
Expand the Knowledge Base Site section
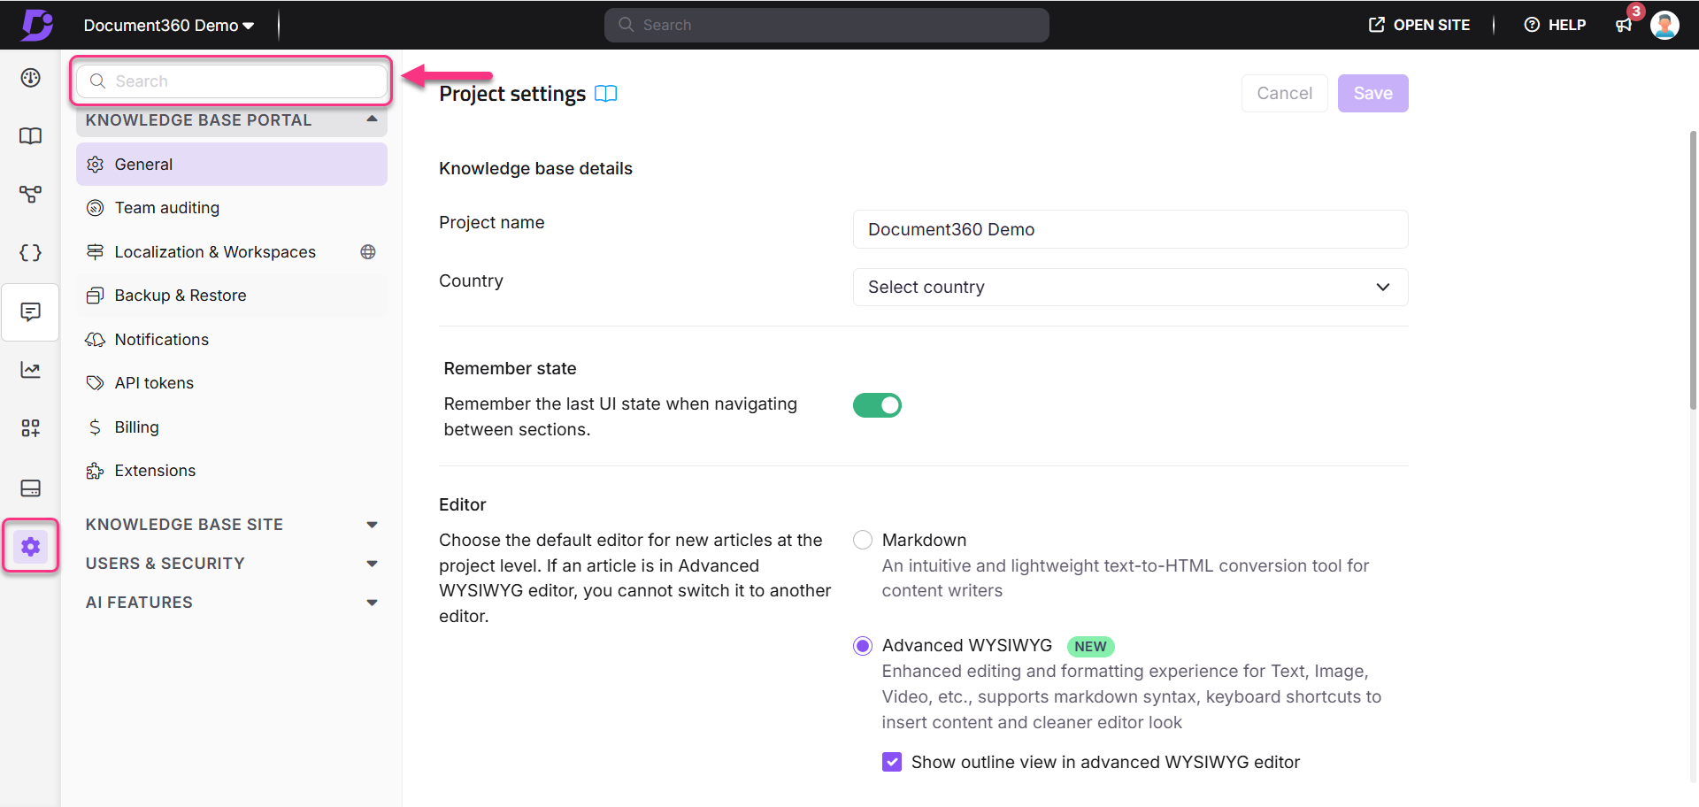pos(232,525)
